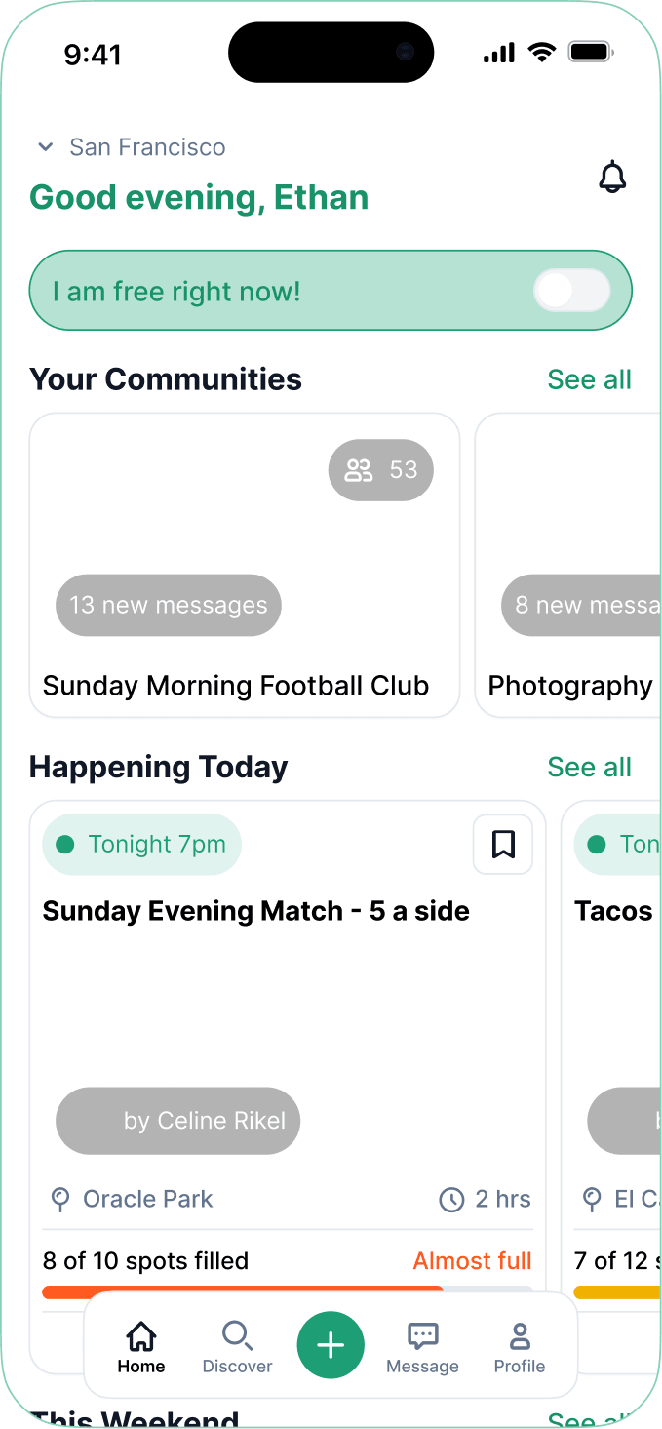Tap the green plus button to create

tap(331, 1345)
